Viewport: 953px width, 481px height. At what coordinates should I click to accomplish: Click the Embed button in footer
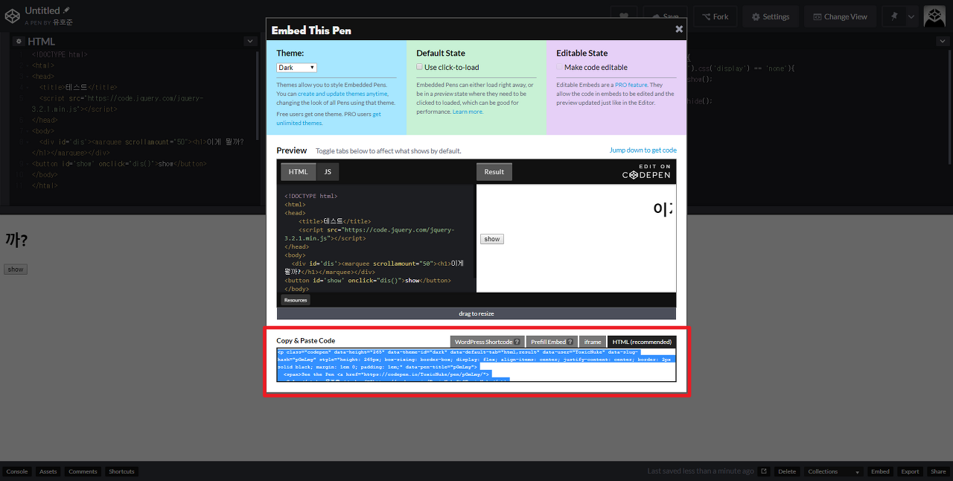881,471
